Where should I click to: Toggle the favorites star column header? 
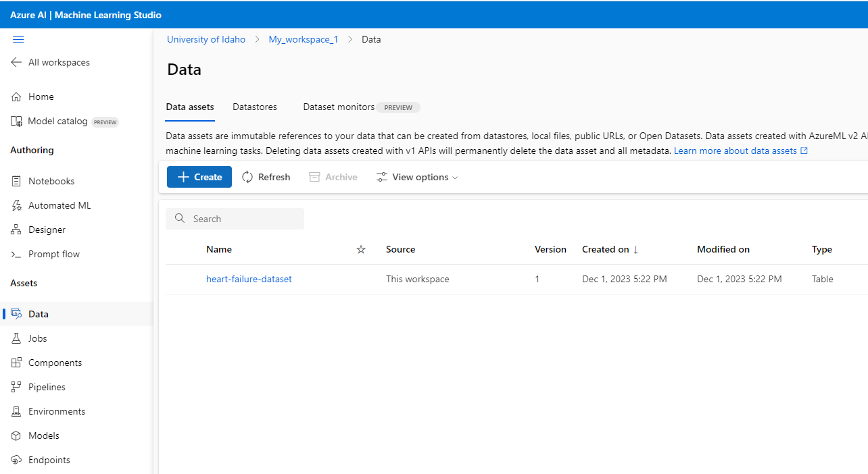[x=361, y=249]
